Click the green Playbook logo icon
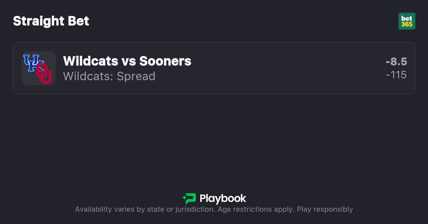 tap(189, 198)
